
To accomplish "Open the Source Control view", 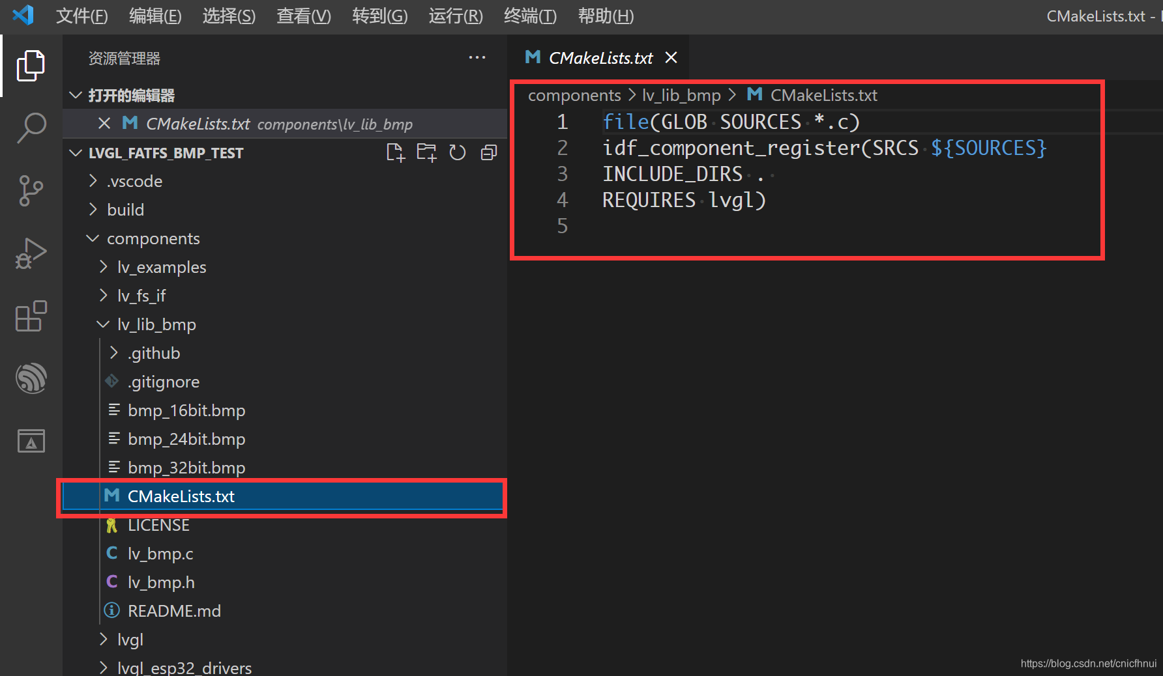I will pos(31,191).
